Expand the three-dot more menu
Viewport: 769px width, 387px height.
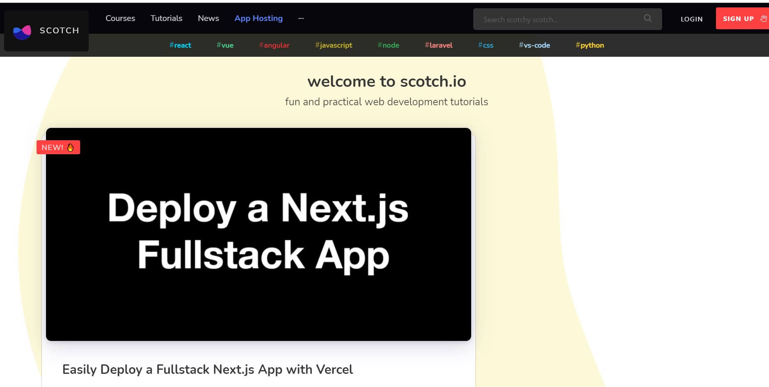point(301,18)
